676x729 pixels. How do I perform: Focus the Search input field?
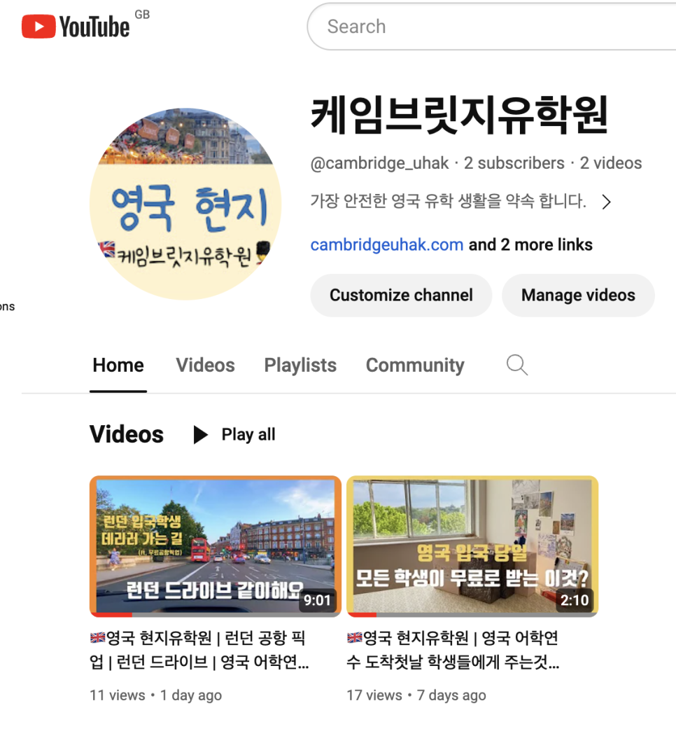point(493,27)
